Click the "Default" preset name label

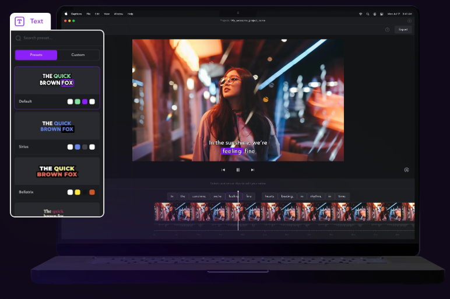(25, 101)
